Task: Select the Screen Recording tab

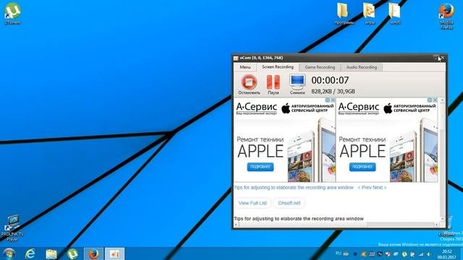Action: coord(278,67)
